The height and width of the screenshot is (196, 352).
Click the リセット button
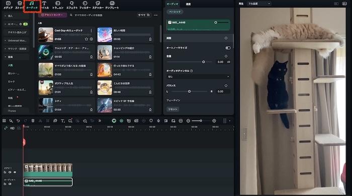172,109
